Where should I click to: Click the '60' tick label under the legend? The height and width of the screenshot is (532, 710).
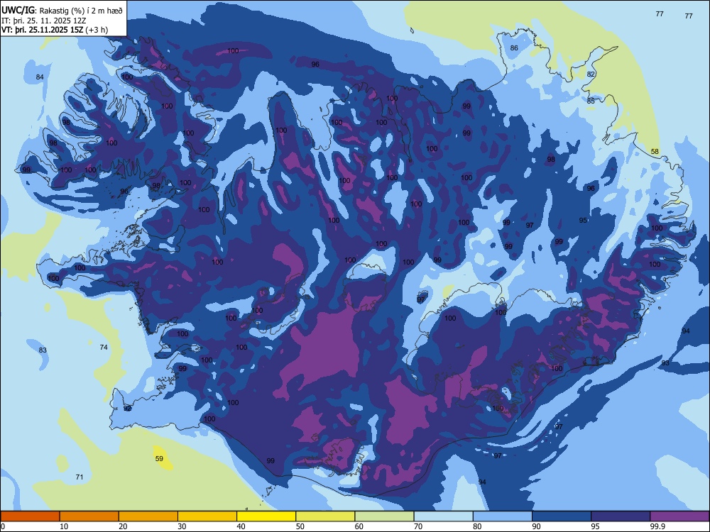tap(359, 526)
